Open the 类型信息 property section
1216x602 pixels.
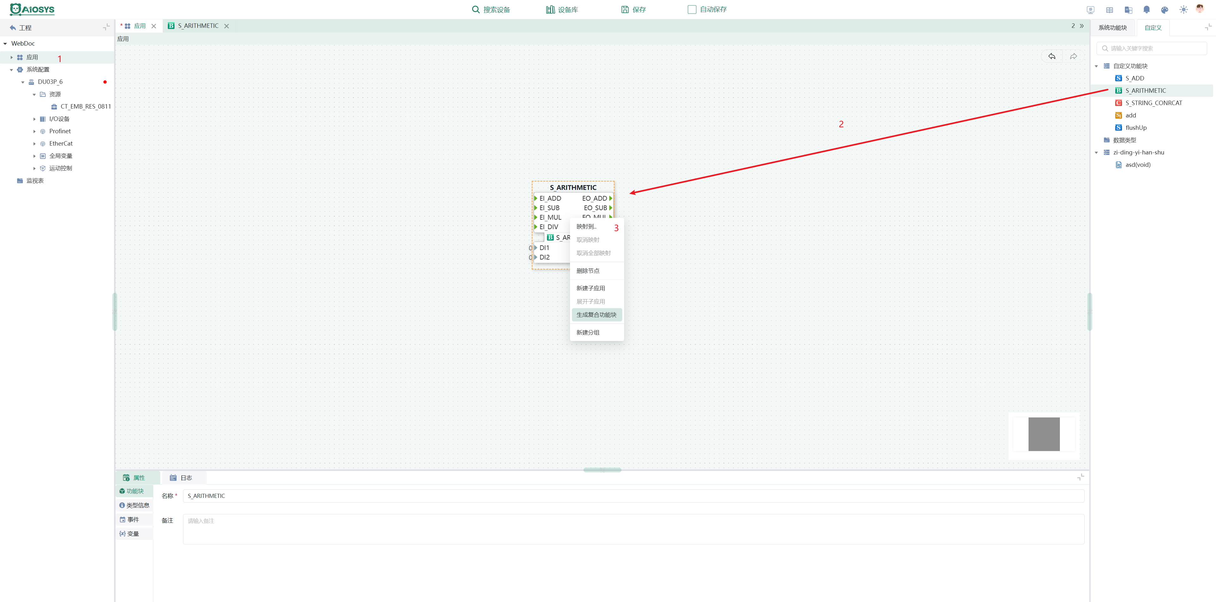[x=134, y=505]
